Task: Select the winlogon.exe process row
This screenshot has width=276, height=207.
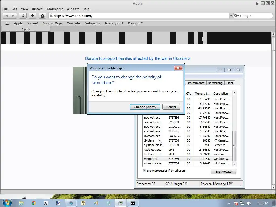Action: tap(187, 163)
